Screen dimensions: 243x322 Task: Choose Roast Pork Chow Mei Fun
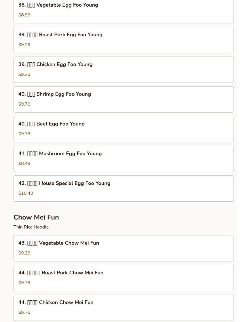click(x=72, y=273)
